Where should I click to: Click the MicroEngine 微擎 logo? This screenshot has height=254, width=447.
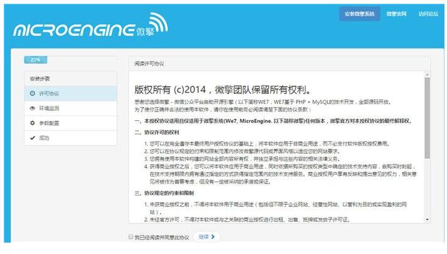coord(91,25)
